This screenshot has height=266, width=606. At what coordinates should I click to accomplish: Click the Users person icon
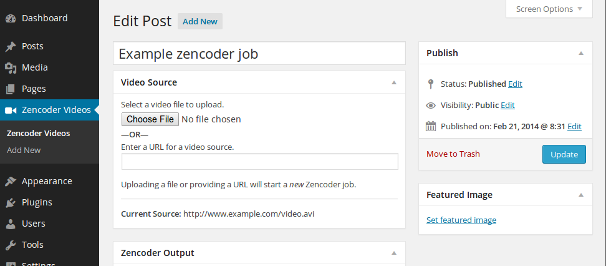[x=11, y=224]
